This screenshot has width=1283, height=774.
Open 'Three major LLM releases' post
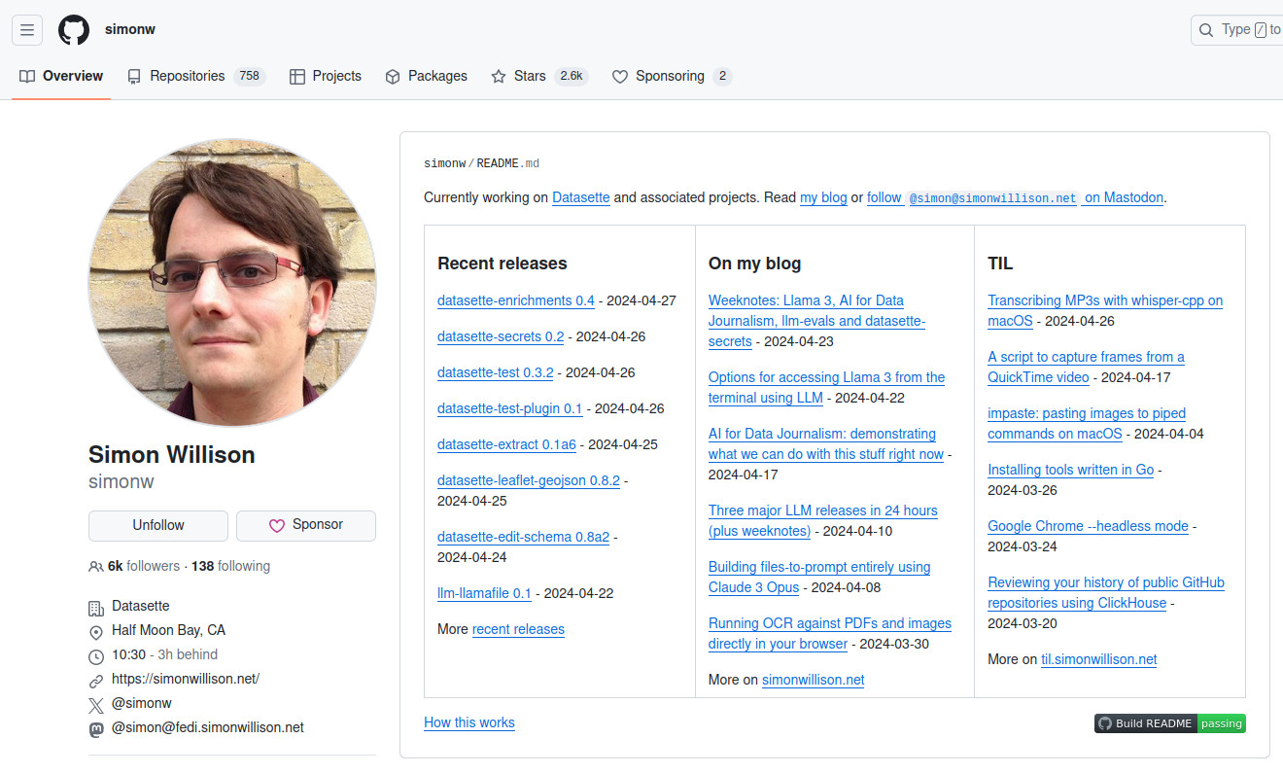pos(822,520)
